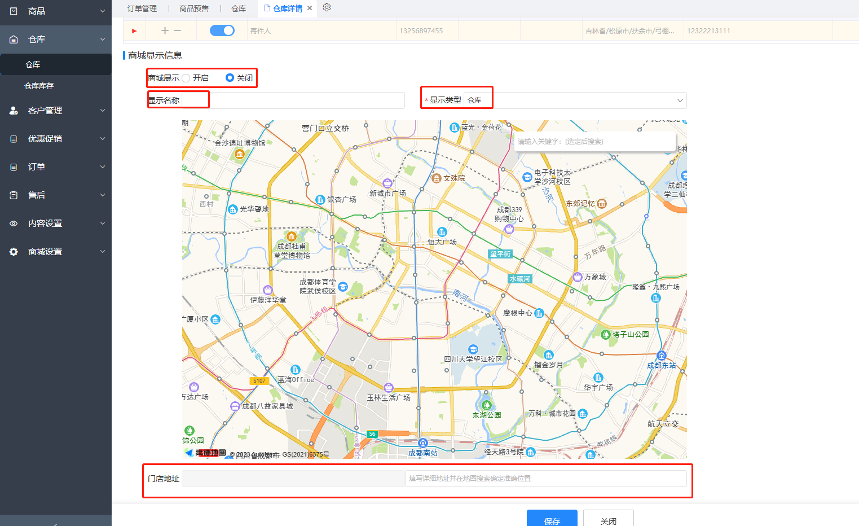
Task: Expand the 售后 sidebar menu
Action: (x=103, y=195)
